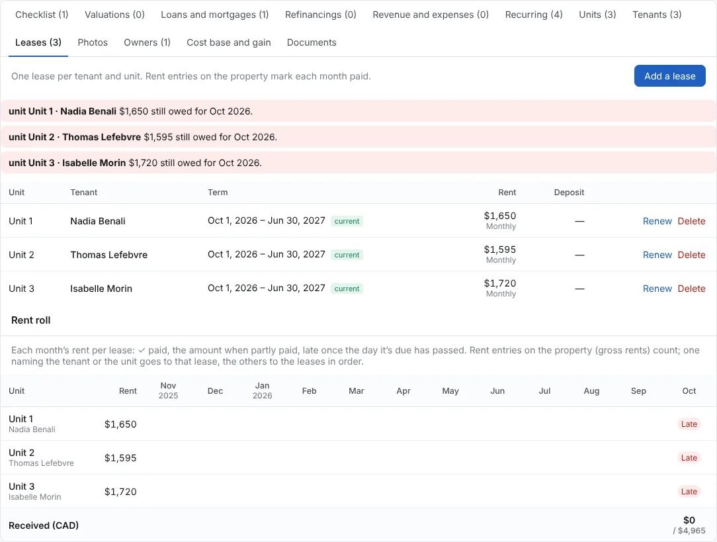Click the Rent roll heading
Image resolution: width=717 pixels, height=542 pixels.
[x=31, y=320]
